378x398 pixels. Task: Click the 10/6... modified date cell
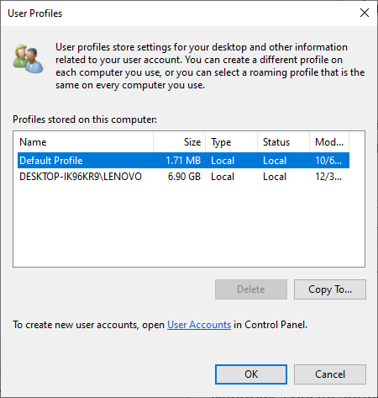(328, 161)
